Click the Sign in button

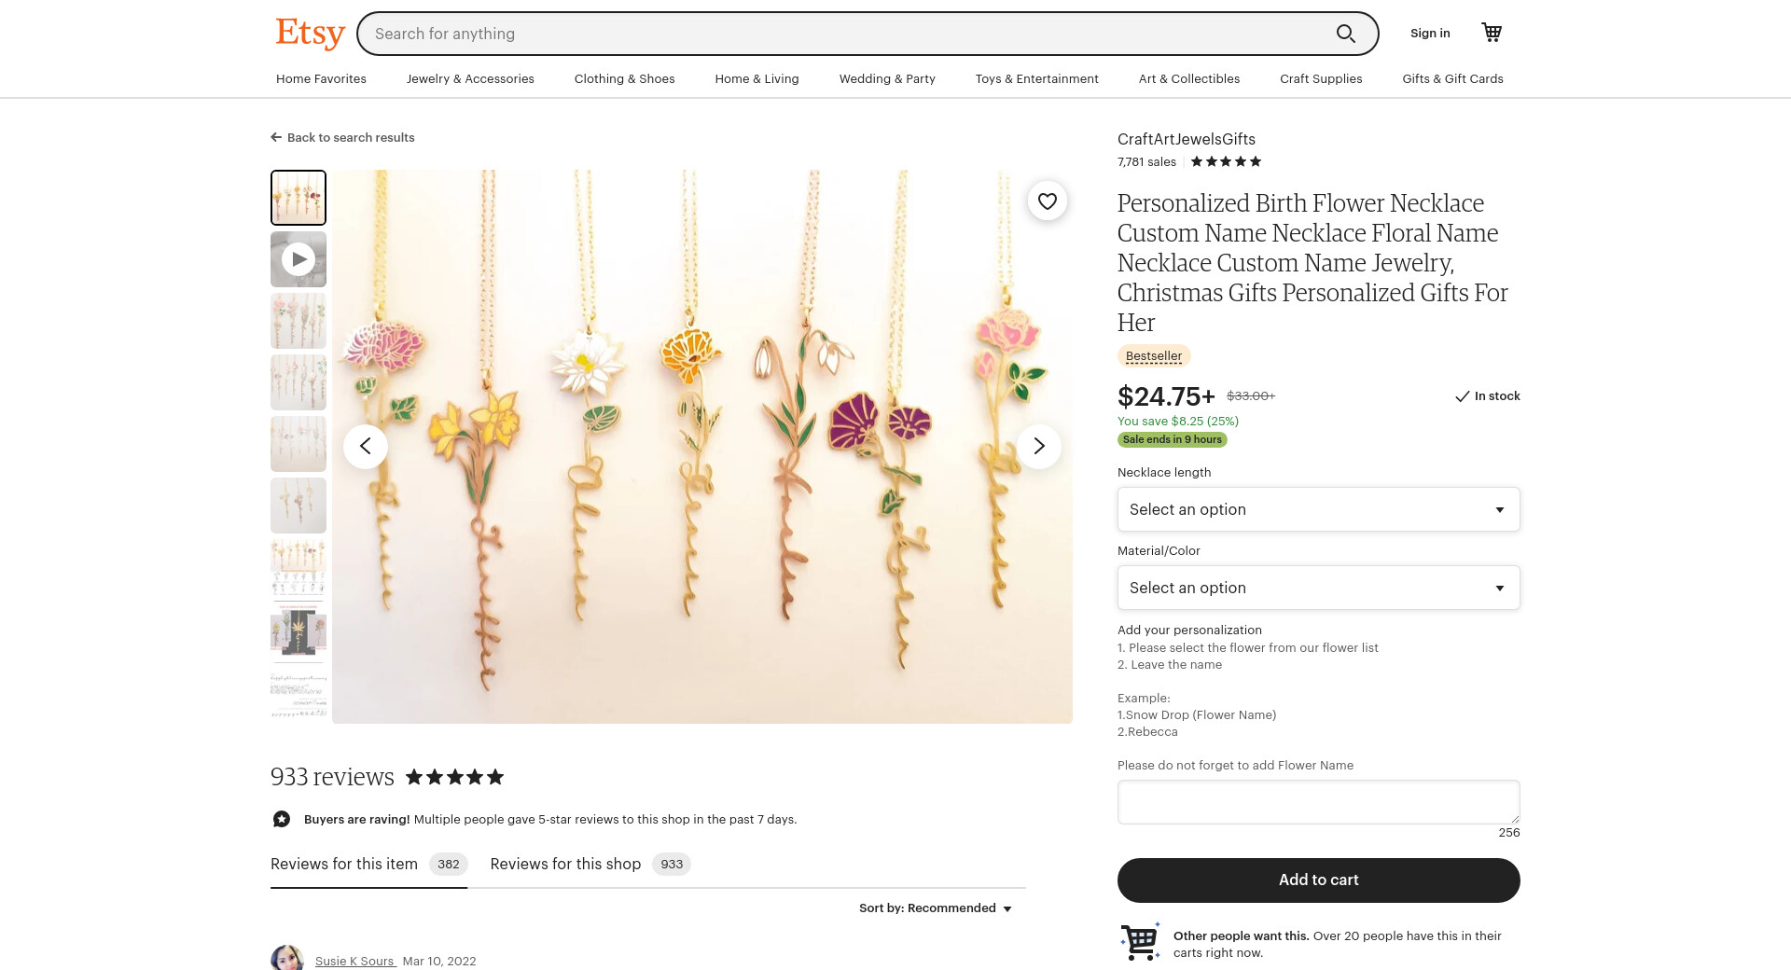[x=1430, y=33]
